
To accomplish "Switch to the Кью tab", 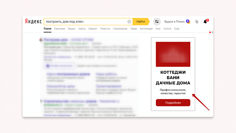I will tap(158, 29).
